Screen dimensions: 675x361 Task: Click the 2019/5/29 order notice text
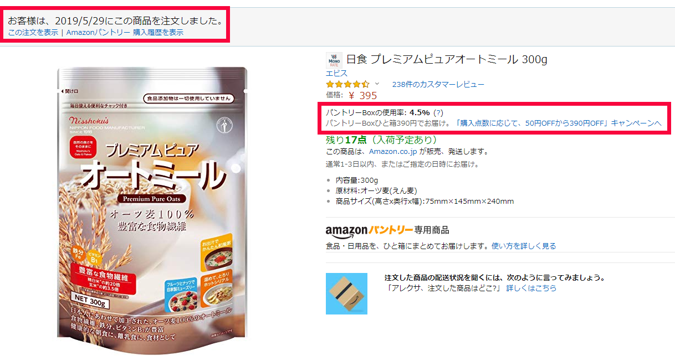pyautogui.click(x=116, y=20)
